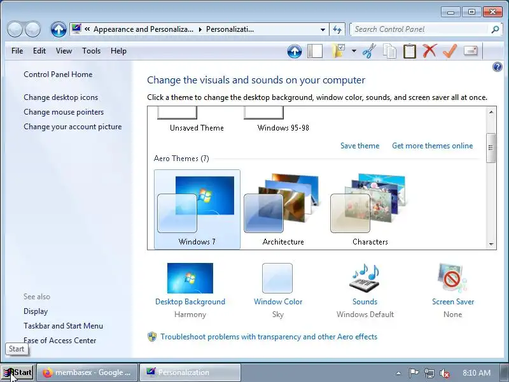Open Desktop Background Harmony settings
509x382 pixels.
(190, 291)
